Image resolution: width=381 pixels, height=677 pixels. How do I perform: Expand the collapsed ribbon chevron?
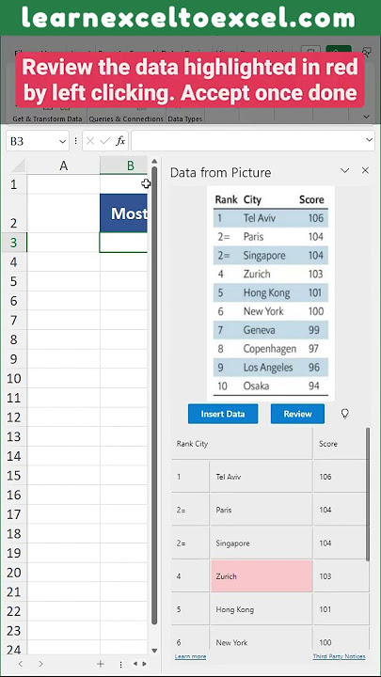(366, 117)
